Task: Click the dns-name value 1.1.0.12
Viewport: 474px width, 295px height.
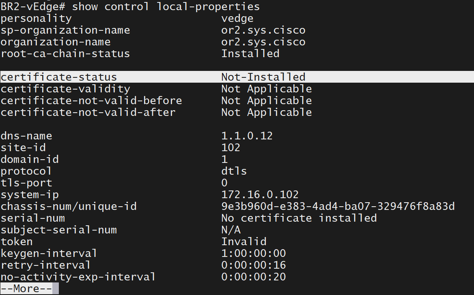Action: pos(247,136)
